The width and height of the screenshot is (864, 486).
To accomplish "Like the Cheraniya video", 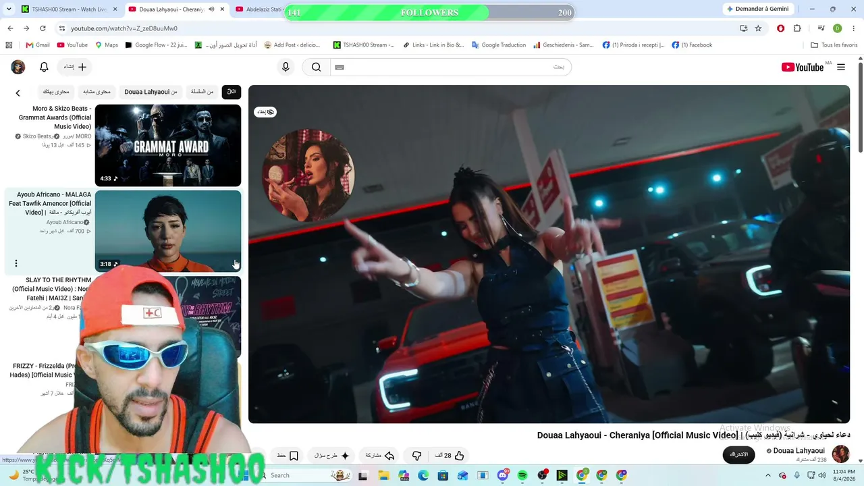I will [450, 456].
